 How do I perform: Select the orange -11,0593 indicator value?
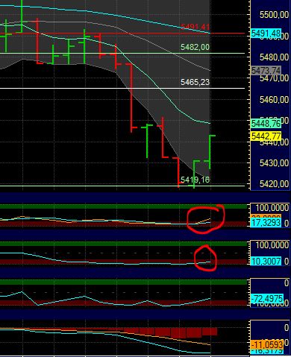click(x=267, y=344)
